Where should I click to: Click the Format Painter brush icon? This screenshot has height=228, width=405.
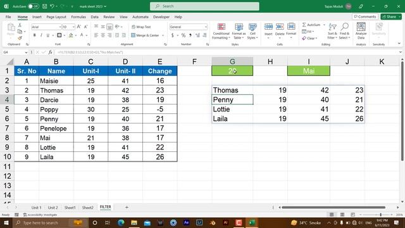pyautogui.click(x=20, y=38)
